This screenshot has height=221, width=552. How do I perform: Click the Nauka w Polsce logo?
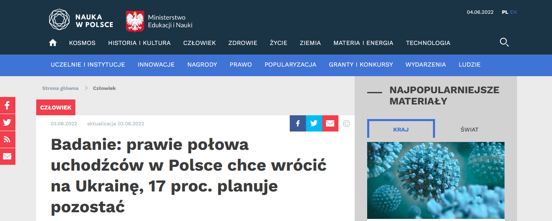(x=81, y=20)
